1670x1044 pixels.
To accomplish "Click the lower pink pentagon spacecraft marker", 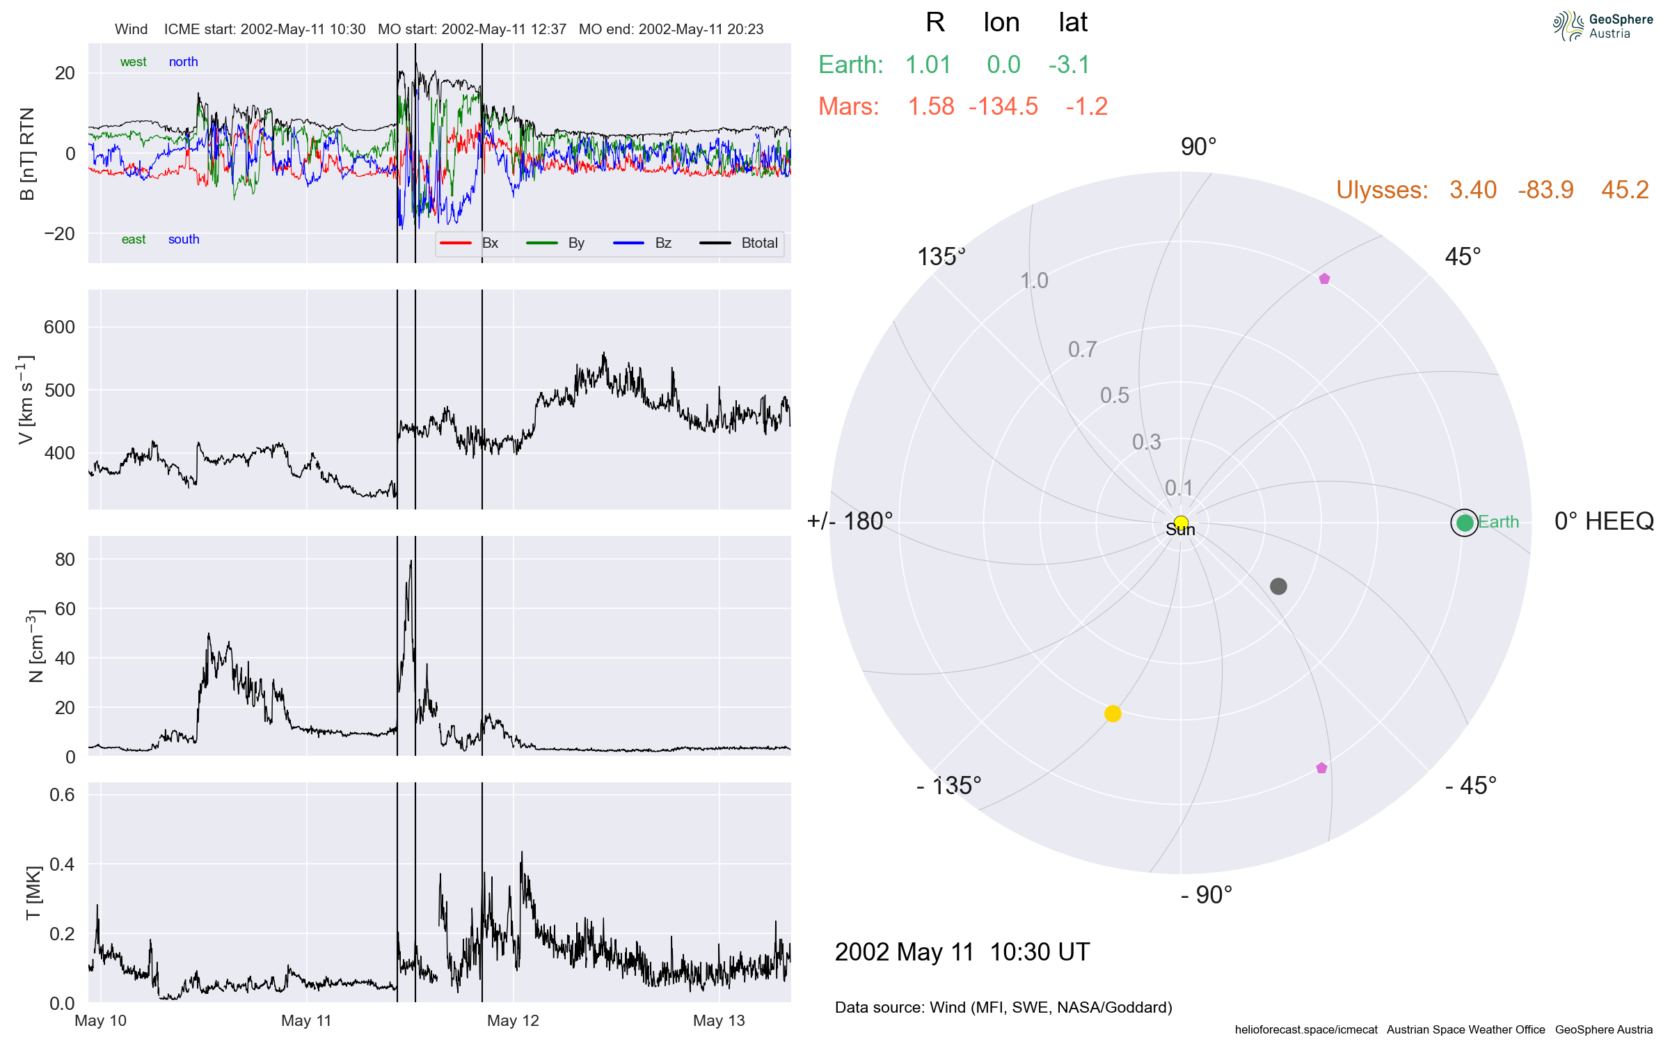I will tap(1321, 768).
